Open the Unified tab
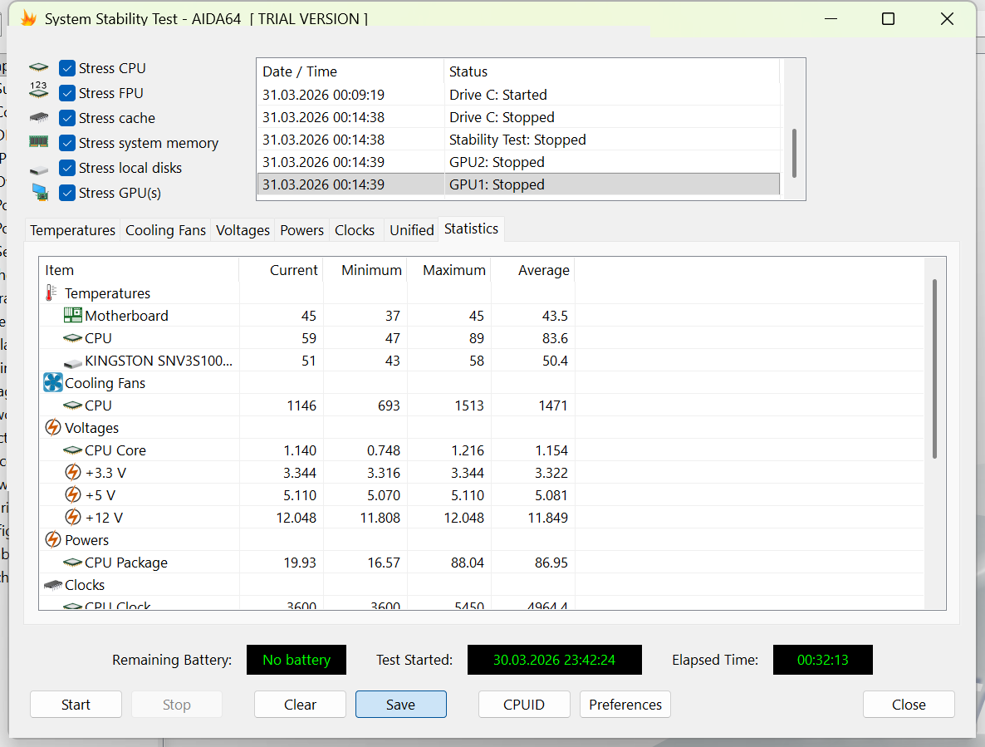This screenshot has height=747, width=985. [x=411, y=230]
